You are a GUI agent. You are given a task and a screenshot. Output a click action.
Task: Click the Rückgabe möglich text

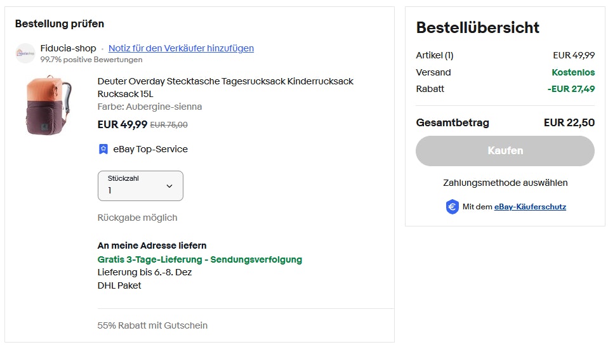[x=138, y=218]
